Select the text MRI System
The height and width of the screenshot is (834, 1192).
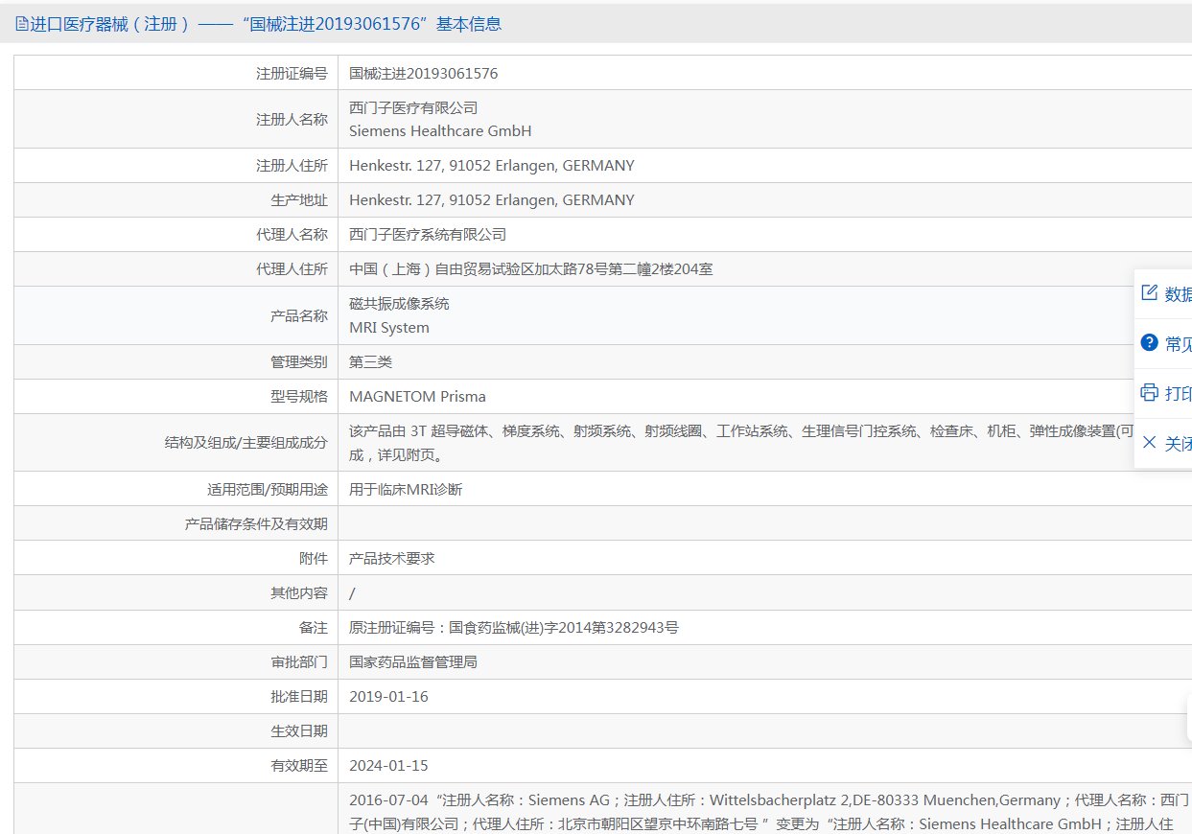[389, 328]
